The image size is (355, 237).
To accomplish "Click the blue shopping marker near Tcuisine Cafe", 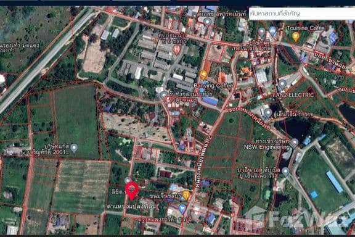I will coord(272,31).
